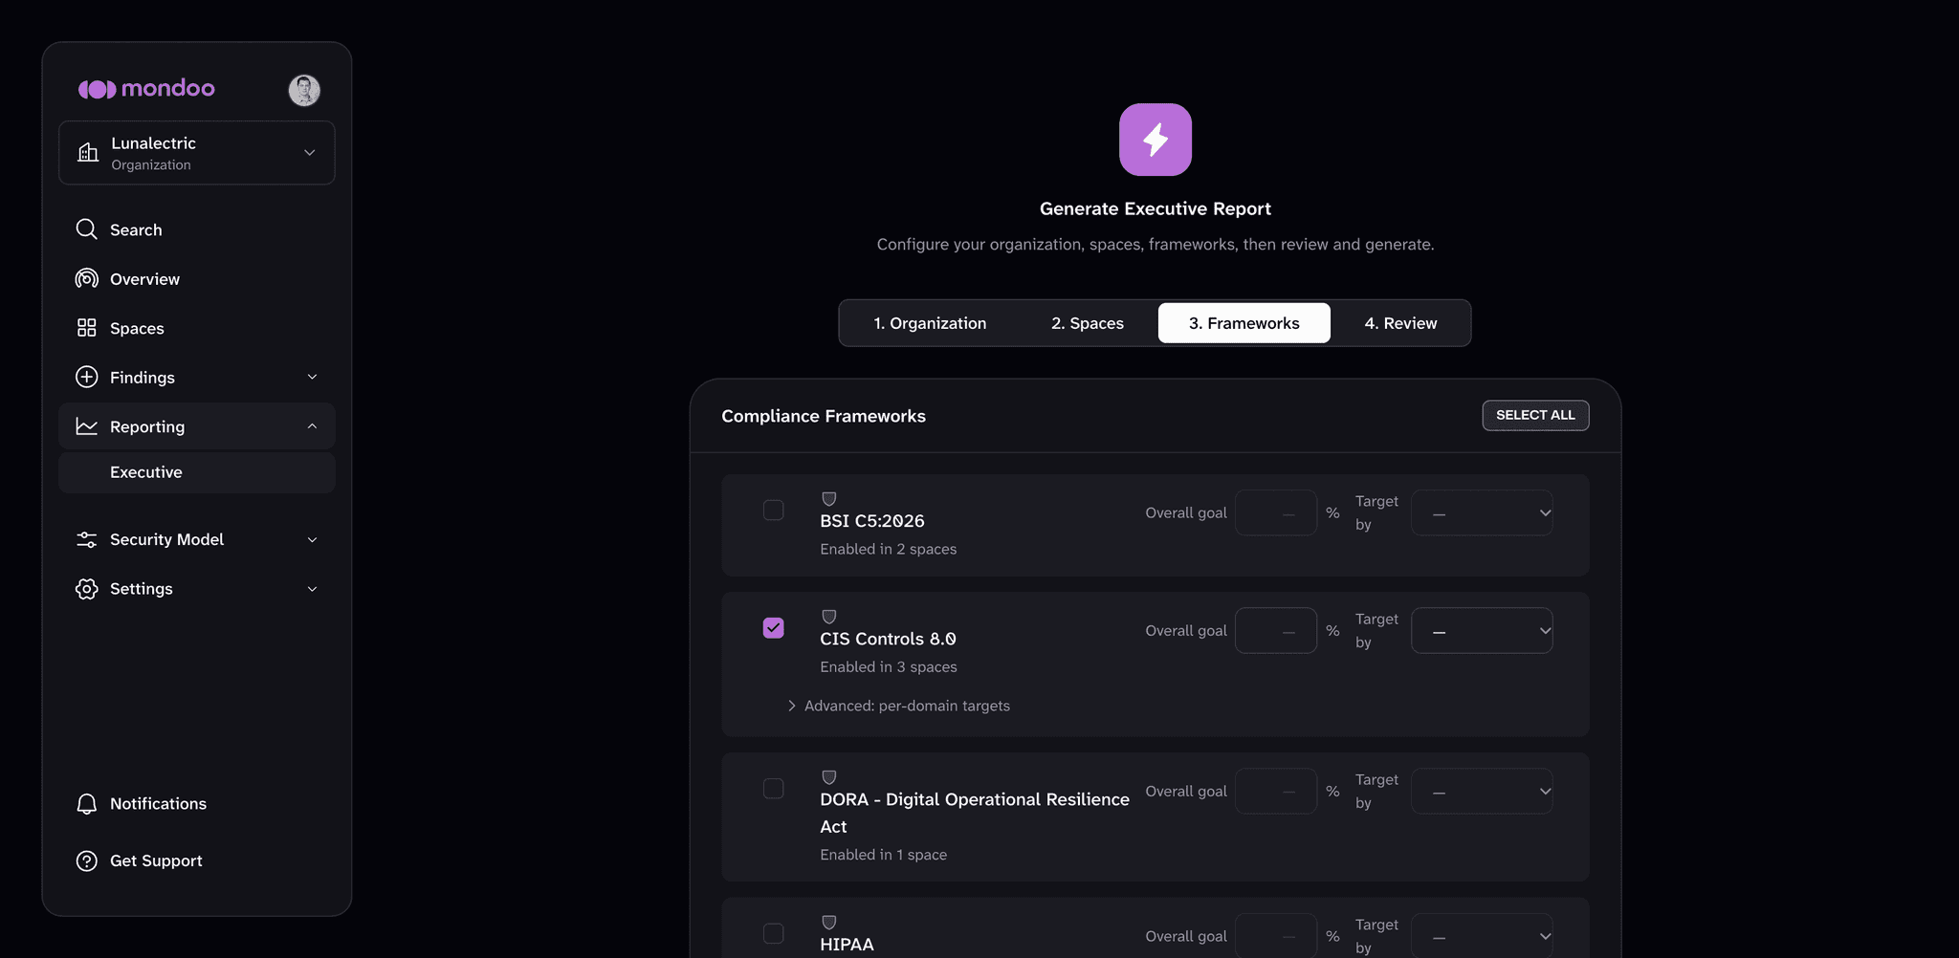Open the Lunalectric organization switcher

pos(197,153)
